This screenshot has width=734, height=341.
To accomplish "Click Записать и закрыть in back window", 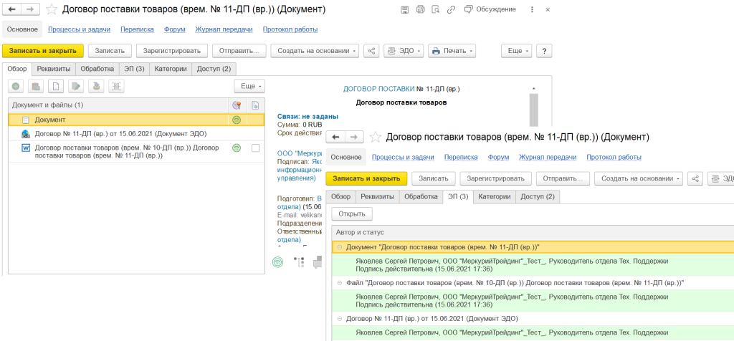I will tap(42, 51).
